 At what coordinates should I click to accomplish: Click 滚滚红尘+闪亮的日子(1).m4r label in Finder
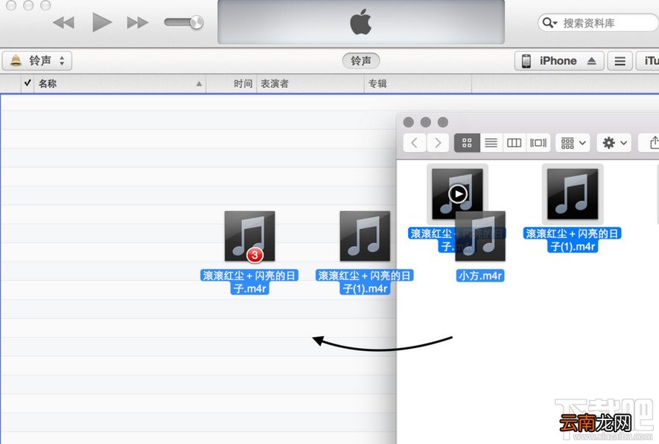tap(573, 240)
